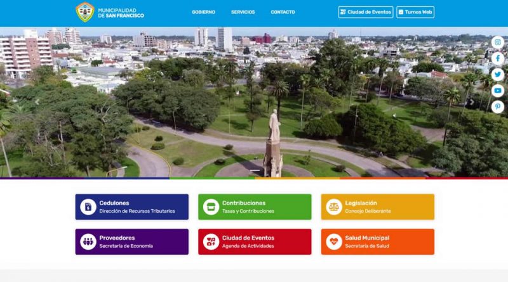Open Salud Municipal title link
The image size is (508, 282).
[367, 238]
